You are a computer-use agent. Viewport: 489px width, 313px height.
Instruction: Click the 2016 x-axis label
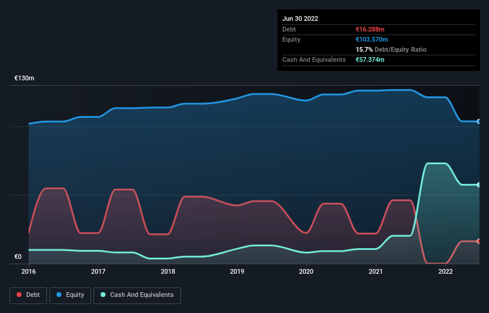(29, 271)
